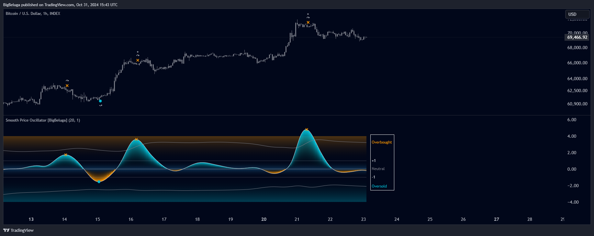Click the date label 13 on time axis

[31, 219]
